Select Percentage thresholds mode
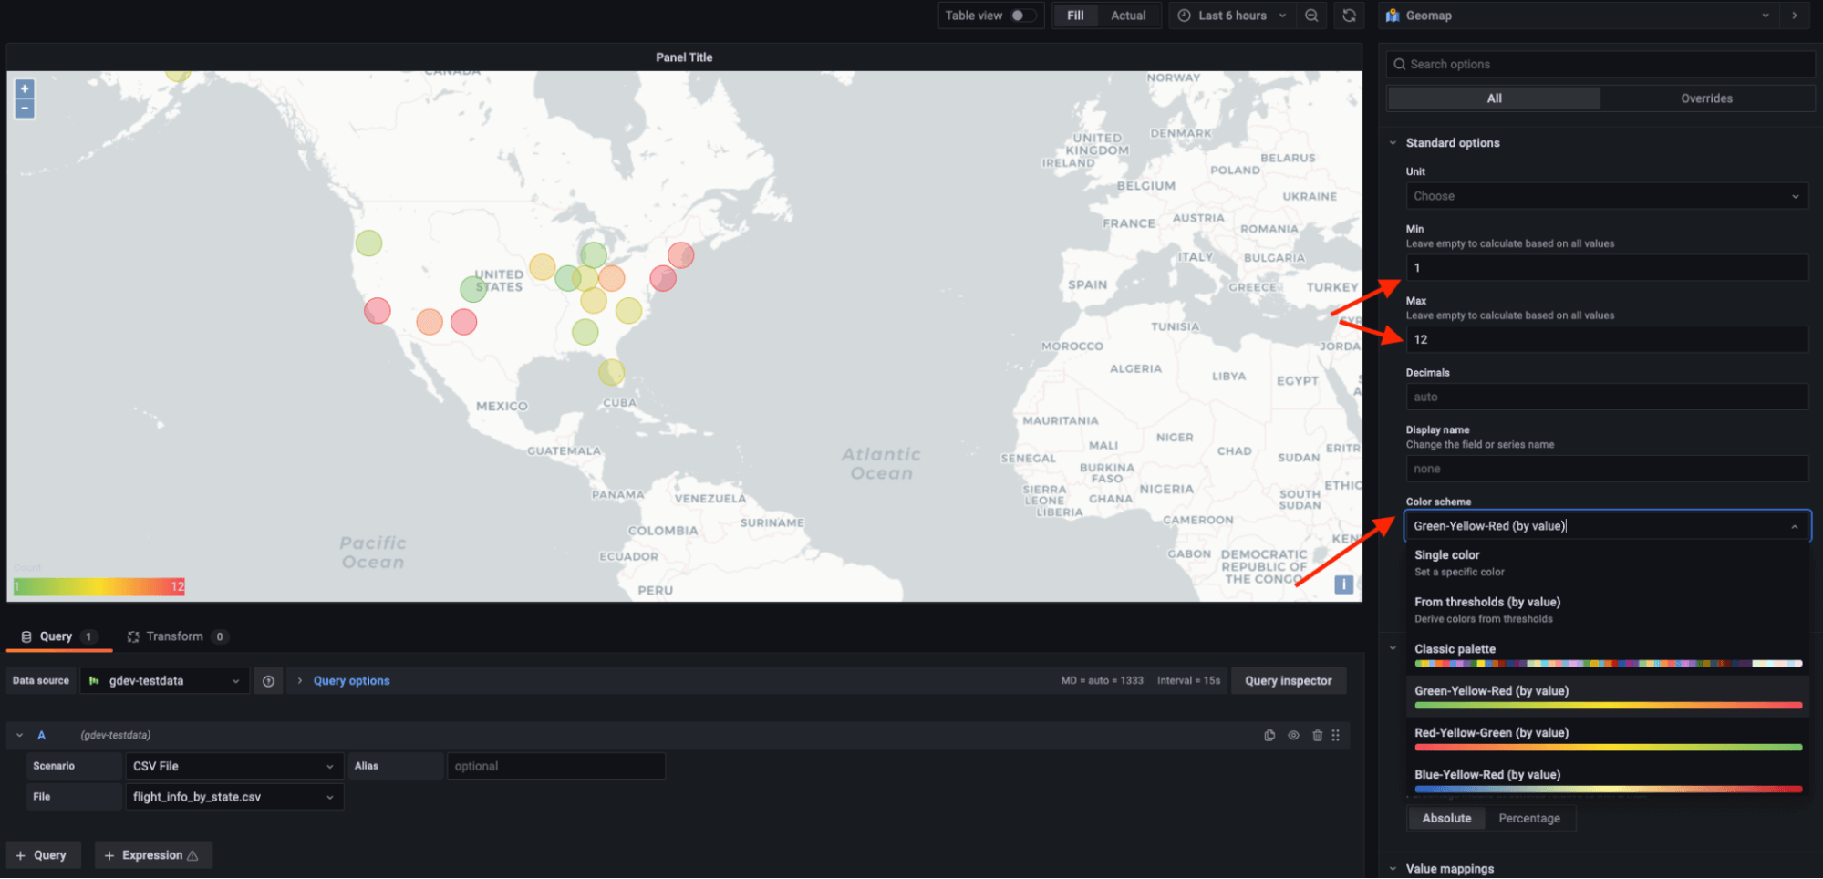 click(1528, 819)
